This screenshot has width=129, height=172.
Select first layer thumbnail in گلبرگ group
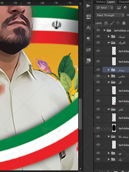click(x=114, y=51)
